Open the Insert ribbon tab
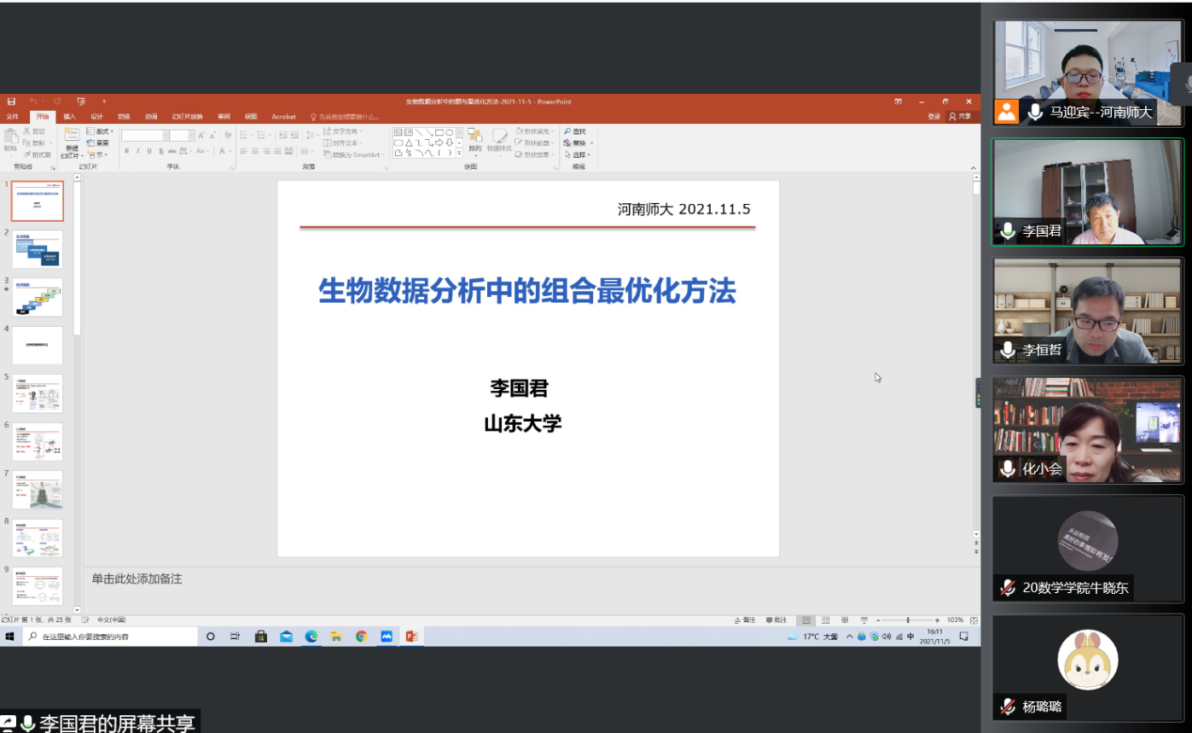 tap(69, 117)
